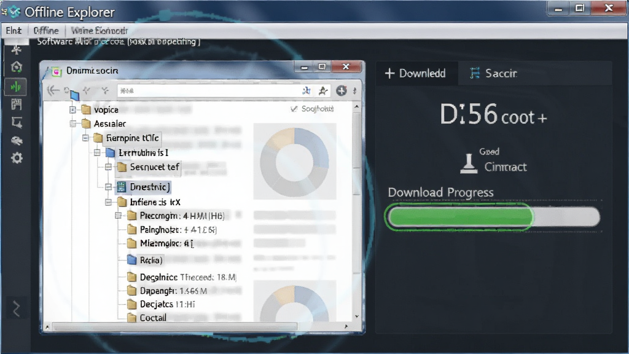Close the inner Dnıımi window
The width and height of the screenshot is (629, 354).
click(x=346, y=66)
